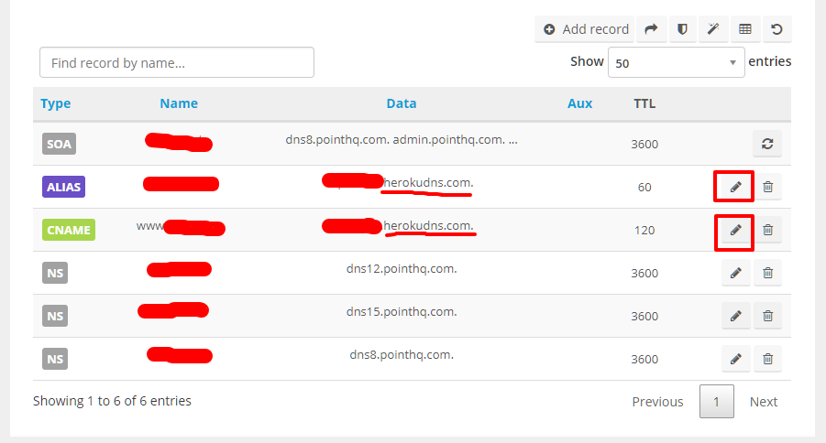Viewport: 826px width, 443px height.
Task: Go to the Next page
Action: 764,402
